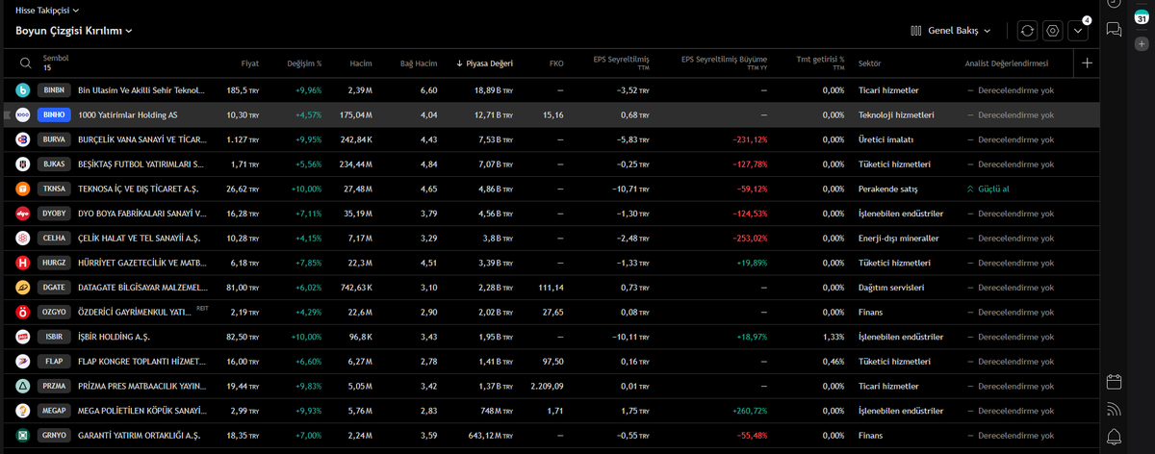
Task: Click the BINHO company logo
Action: pos(23,114)
